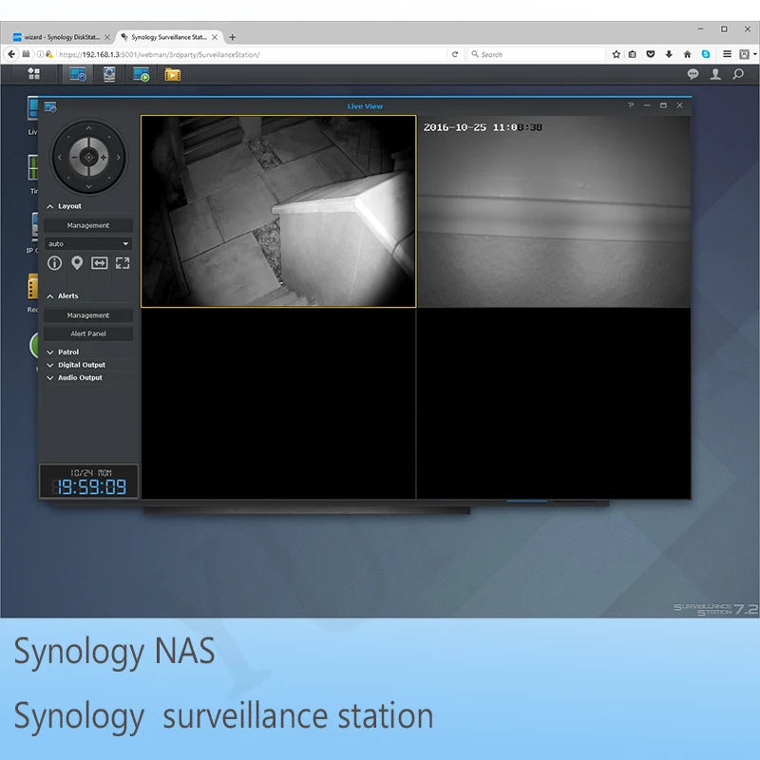The image size is (760, 760).
Task: Open the Timeline playback toolbar icon
Action: pos(141,74)
